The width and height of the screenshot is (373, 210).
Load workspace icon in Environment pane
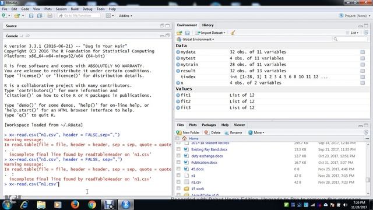[x=180, y=33]
